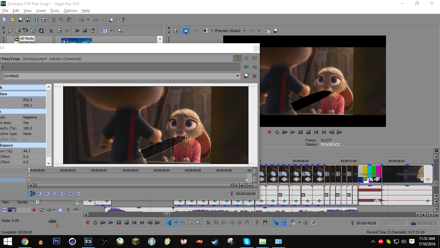440x248 pixels.
Task: Save snapshot to file in preview toolbar
Action: [276, 31]
